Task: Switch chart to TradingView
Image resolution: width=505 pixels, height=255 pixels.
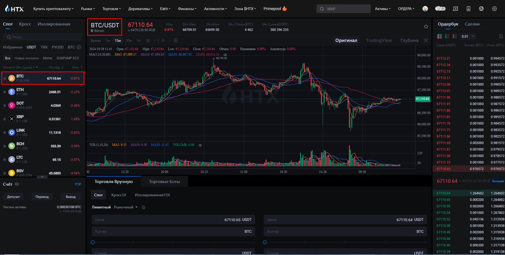Action: tap(379, 40)
